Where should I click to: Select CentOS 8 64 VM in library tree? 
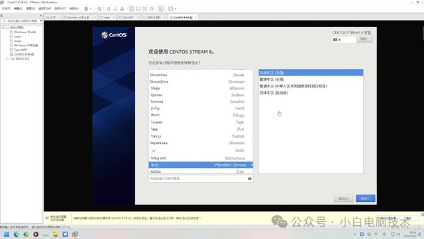(x=24, y=54)
